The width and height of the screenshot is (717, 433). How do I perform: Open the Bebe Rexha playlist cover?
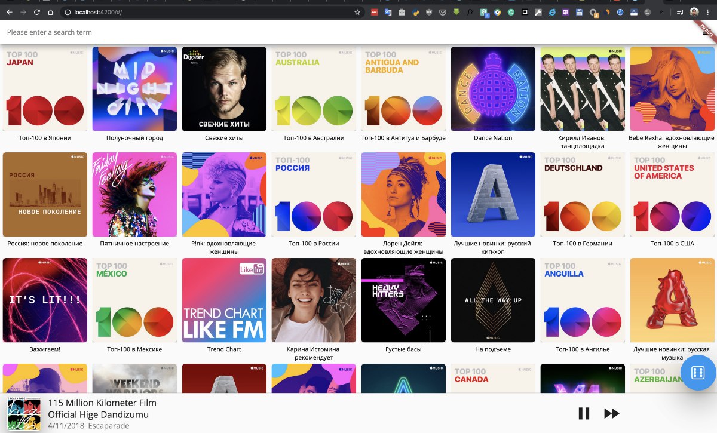(x=672, y=88)
